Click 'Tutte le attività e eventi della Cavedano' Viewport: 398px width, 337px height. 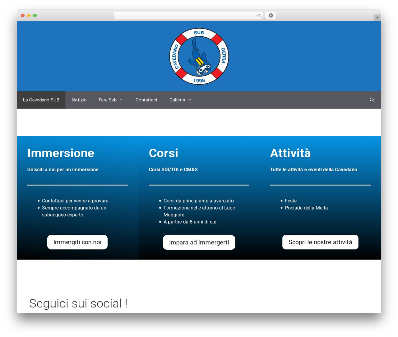point(313,170)
